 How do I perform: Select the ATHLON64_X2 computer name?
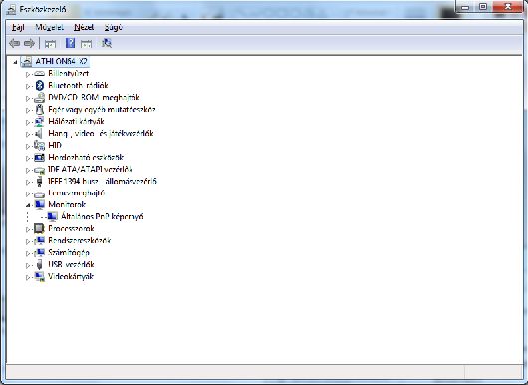pyautogui.click(x=62, y=62)
